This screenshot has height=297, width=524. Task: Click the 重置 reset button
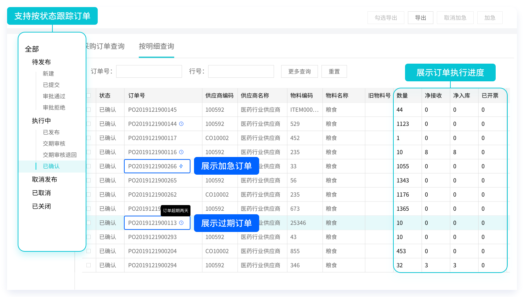pyautogui.click(x=334, y=71)
